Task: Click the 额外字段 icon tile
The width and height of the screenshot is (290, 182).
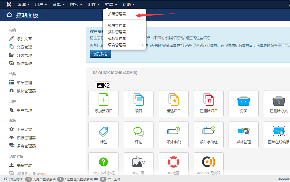Action: 173,134
